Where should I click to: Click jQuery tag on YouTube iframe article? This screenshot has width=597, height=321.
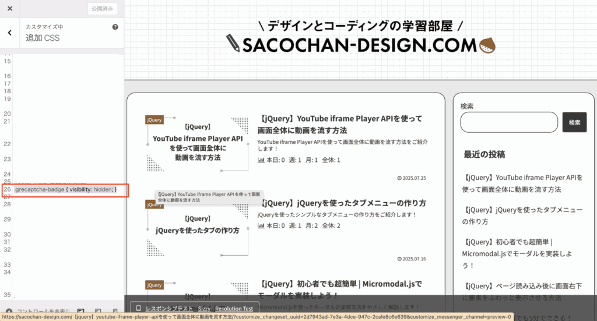coord(154,120)
